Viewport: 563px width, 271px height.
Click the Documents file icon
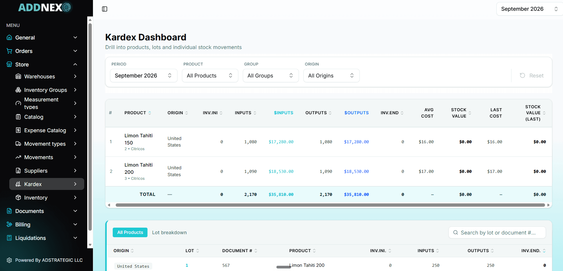tap(9, 211)
